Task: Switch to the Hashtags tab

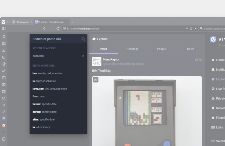Action: click(133, 49)
